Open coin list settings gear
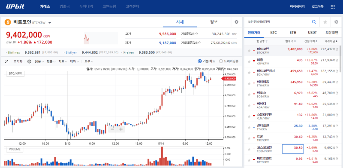This screenshot has width=343, height=168. click(x=336, y=22)
